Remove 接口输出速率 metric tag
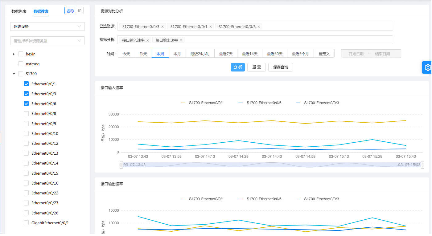Screen dimensions: 432x236 pyautogui.click(x=181, y=40)
